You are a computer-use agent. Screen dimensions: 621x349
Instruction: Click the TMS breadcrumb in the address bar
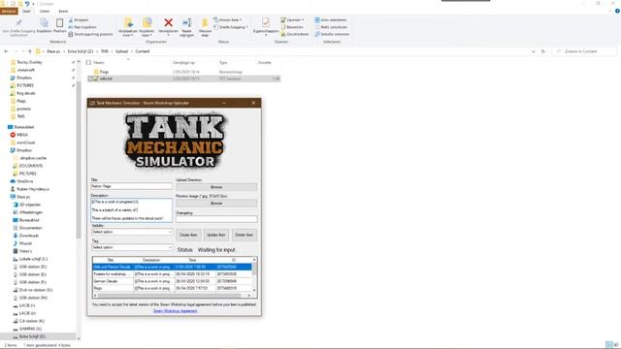tap(105, 51)
